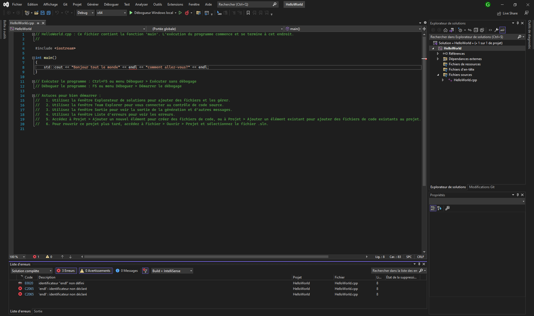Expand the HelloWorld.cpp tree node
Image resolution: width=534 pixels, height=316 pixels.
[x=443, y=80]
